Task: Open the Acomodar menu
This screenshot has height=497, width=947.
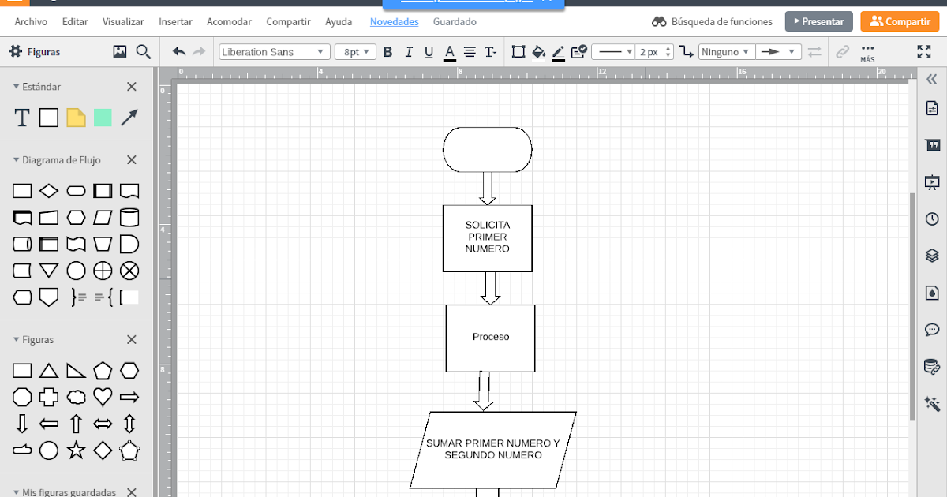Action: click(229, 21)
